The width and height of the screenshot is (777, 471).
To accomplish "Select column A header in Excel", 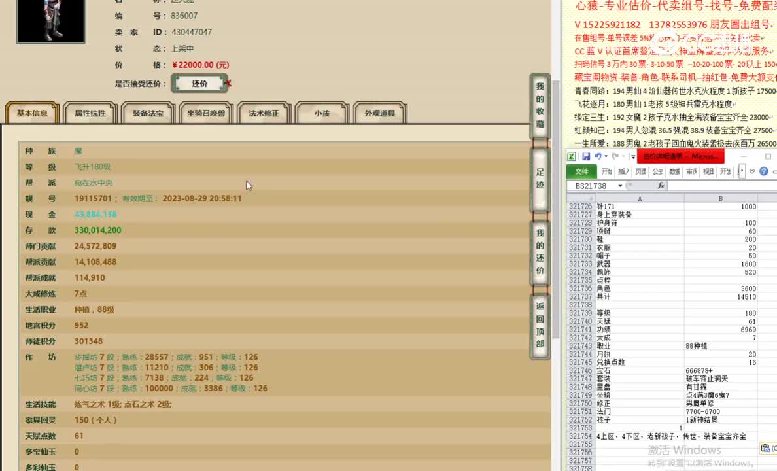I will [640, 198].
